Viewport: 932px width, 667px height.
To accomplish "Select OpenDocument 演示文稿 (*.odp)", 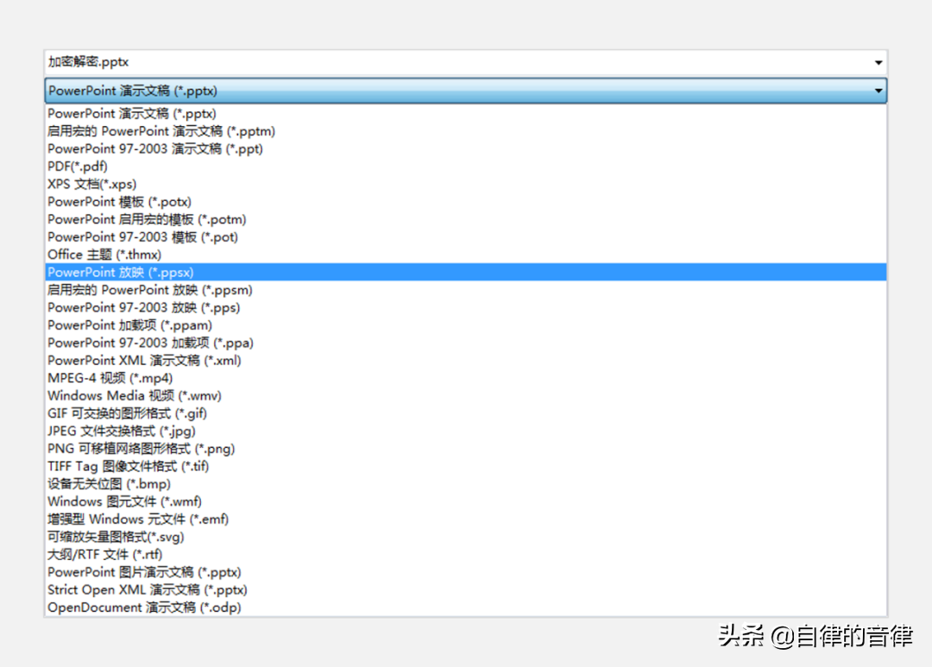I will pos(466,607).
